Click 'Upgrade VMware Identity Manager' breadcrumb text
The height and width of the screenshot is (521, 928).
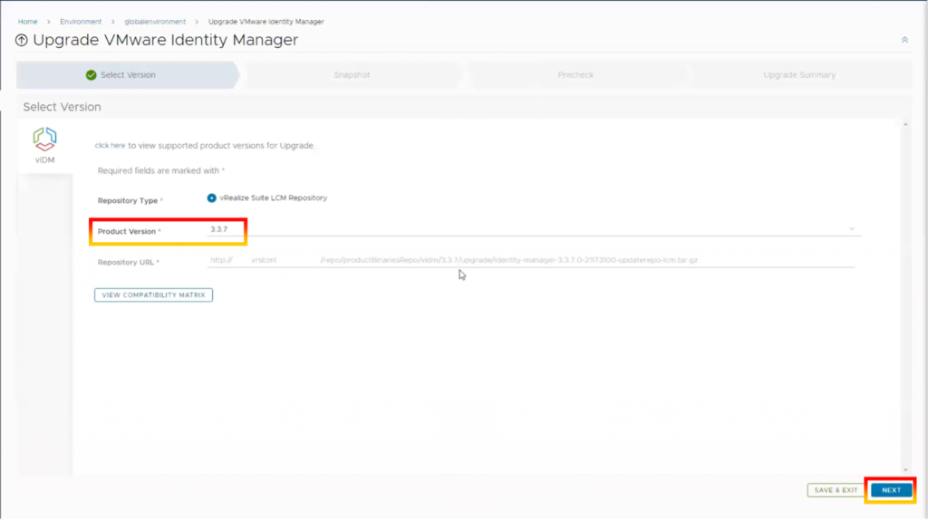tap(266, 22)
